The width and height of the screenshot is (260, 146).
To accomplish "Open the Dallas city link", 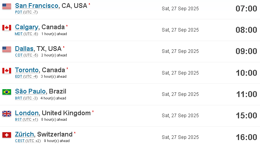I will click(24, 49).
